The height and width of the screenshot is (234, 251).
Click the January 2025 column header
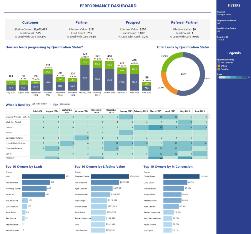126,111
